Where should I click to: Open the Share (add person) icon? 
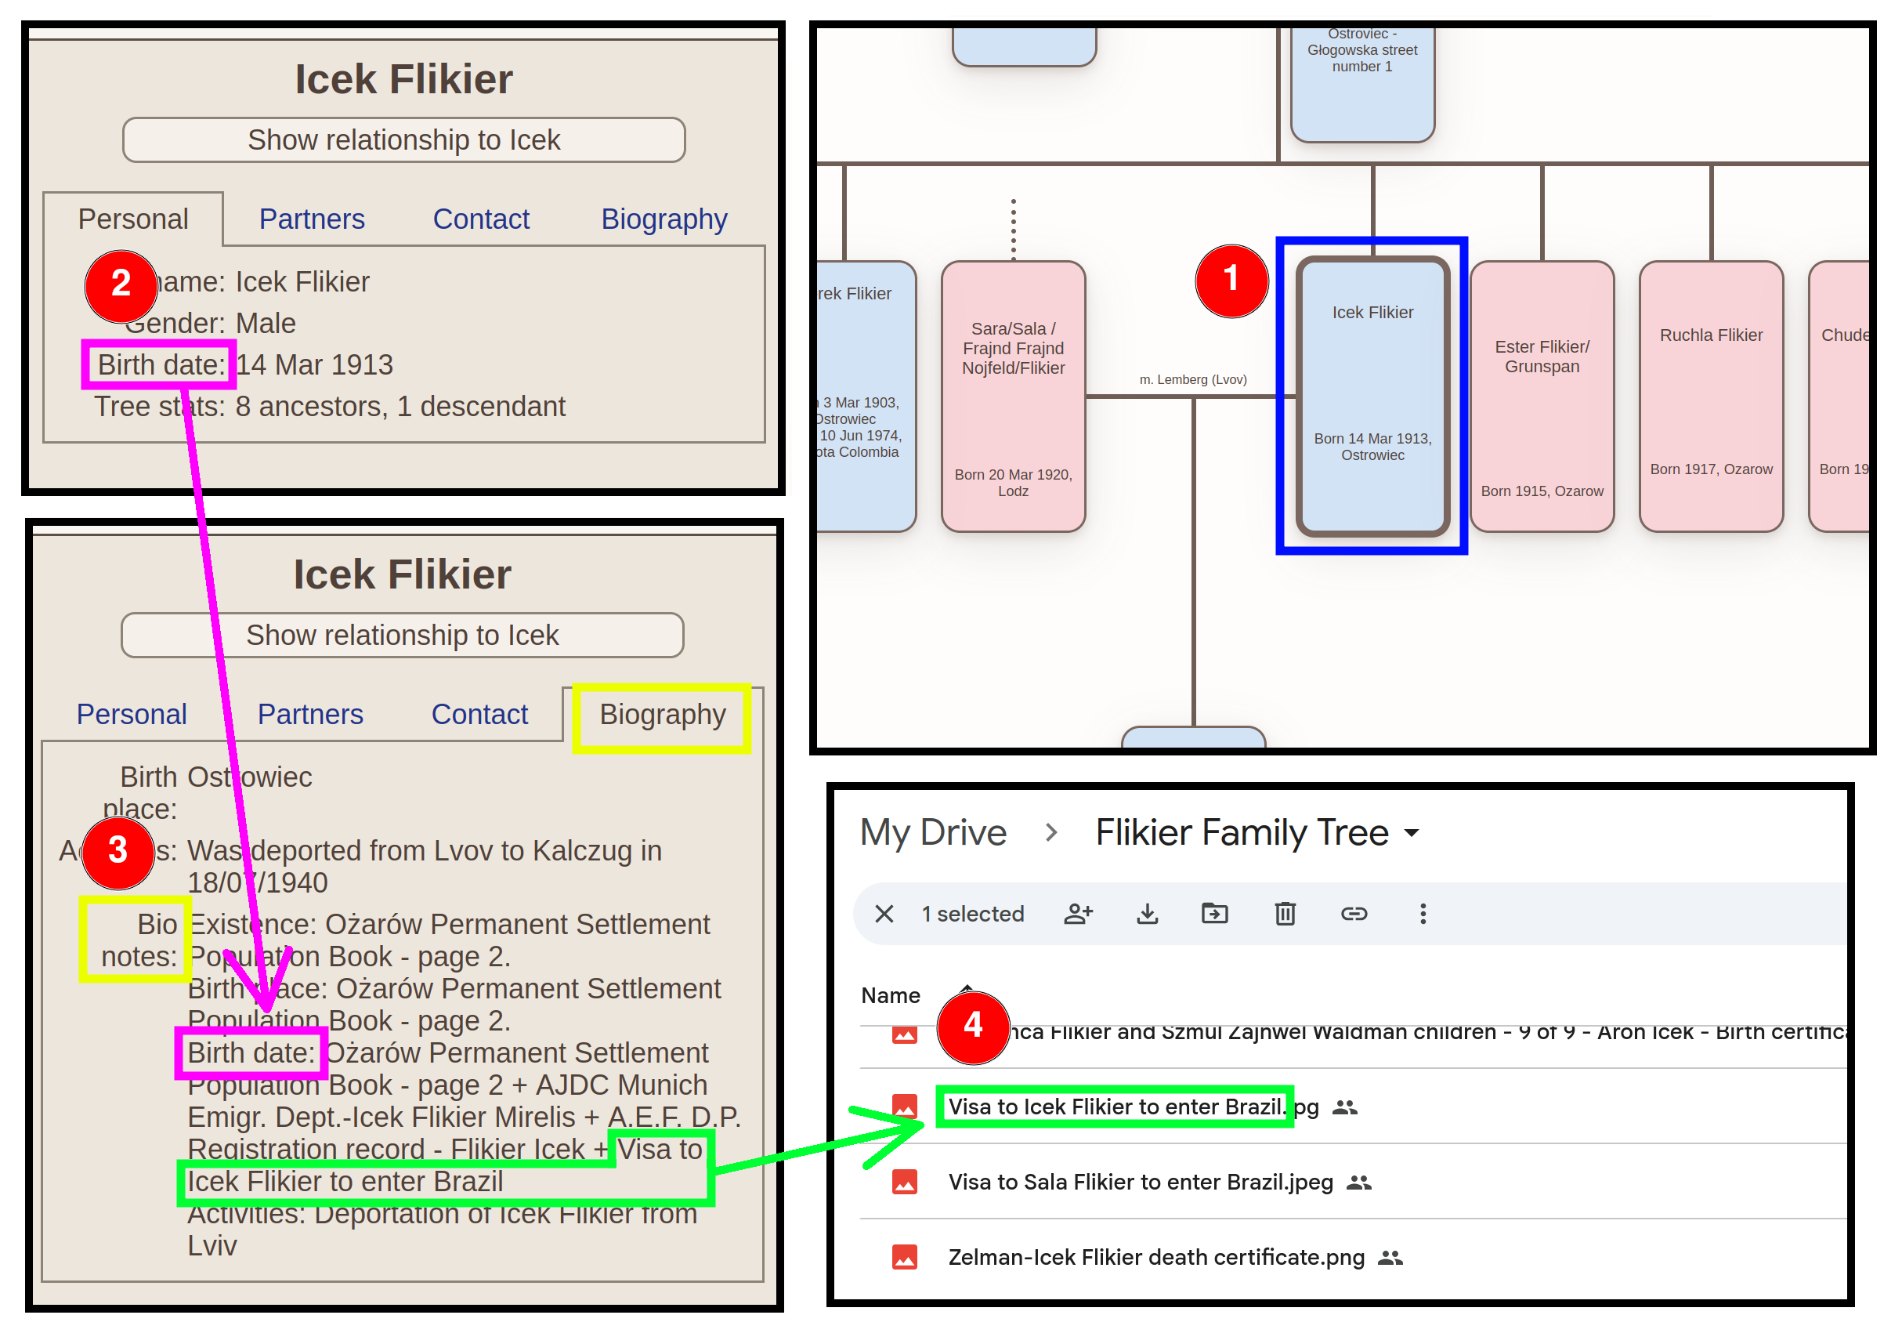(x=1078, y=914)
